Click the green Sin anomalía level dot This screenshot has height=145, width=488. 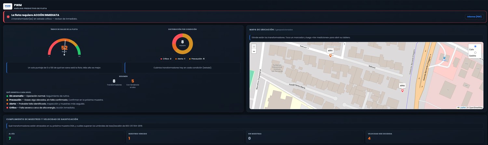click(x=7, y=96)
